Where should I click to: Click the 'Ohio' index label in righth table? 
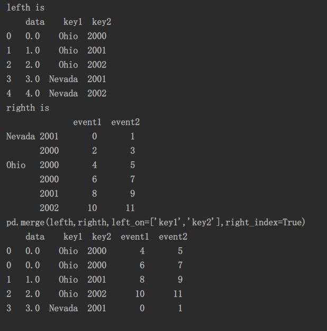coord(16,165)
